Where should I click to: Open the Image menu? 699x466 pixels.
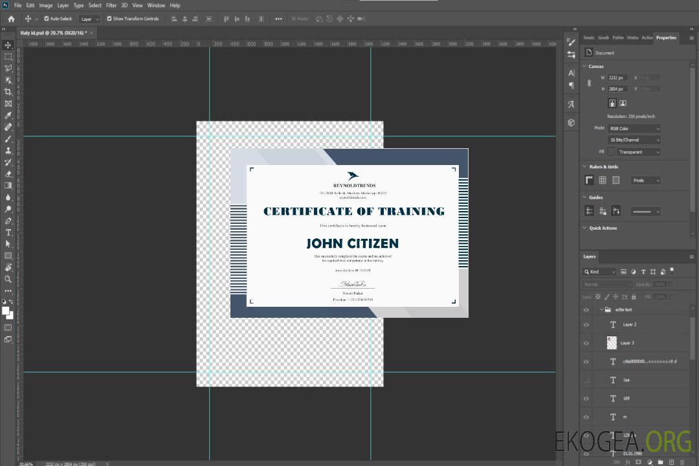point(45,5)
